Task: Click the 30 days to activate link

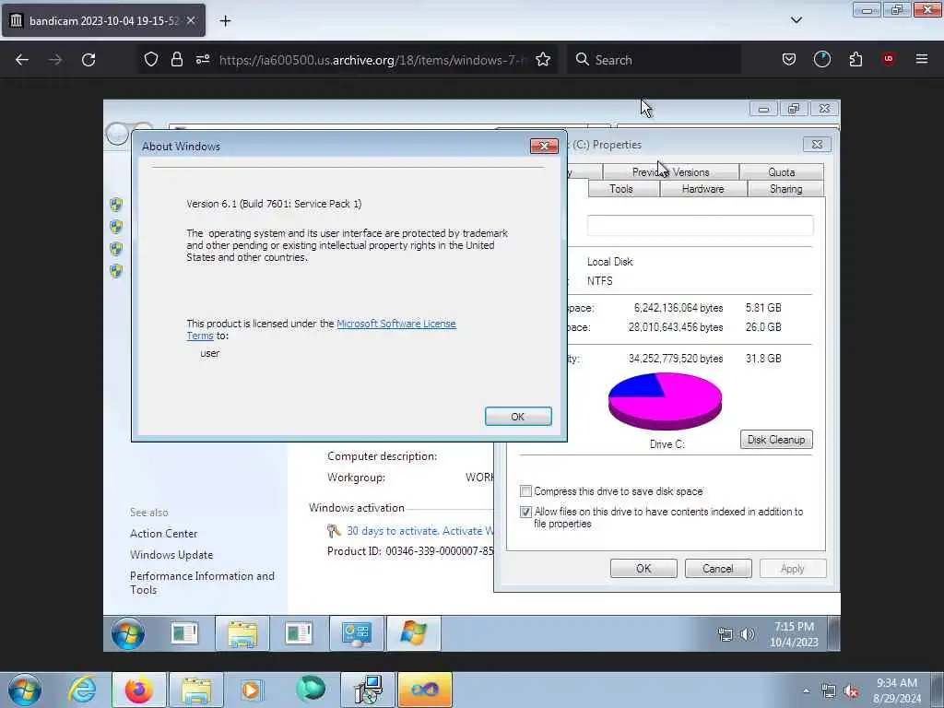Action: coord(419,530)
